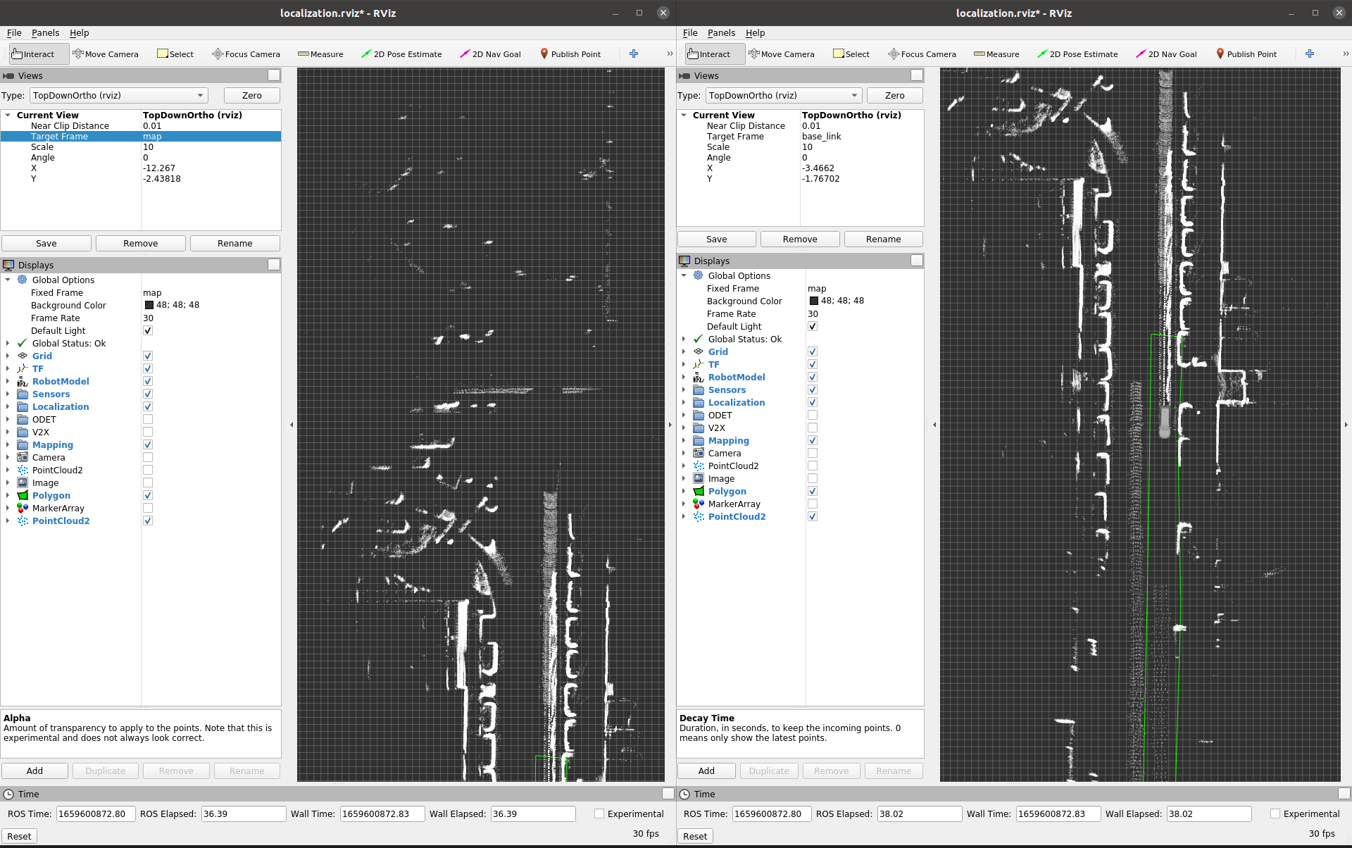Expand the Localization display group
Image resolution: width=1352 pixels, height=848 pixels.
(9, 406)
